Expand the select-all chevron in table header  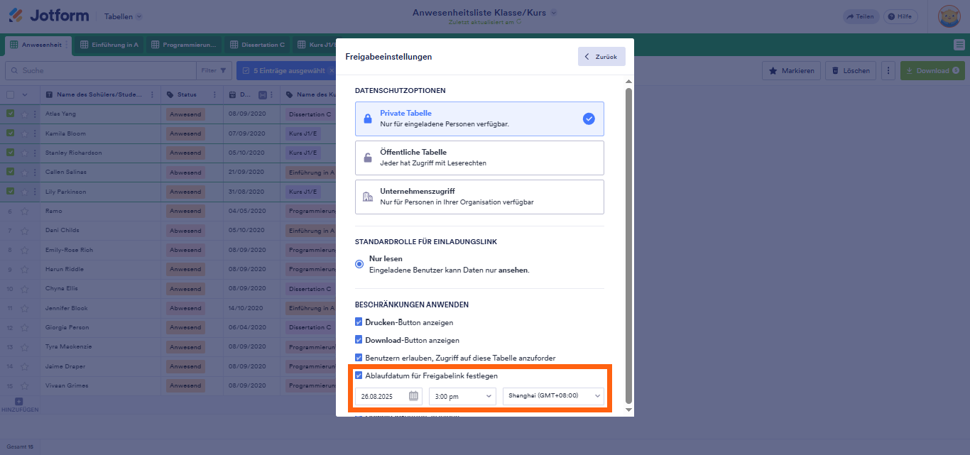[25, 94]
